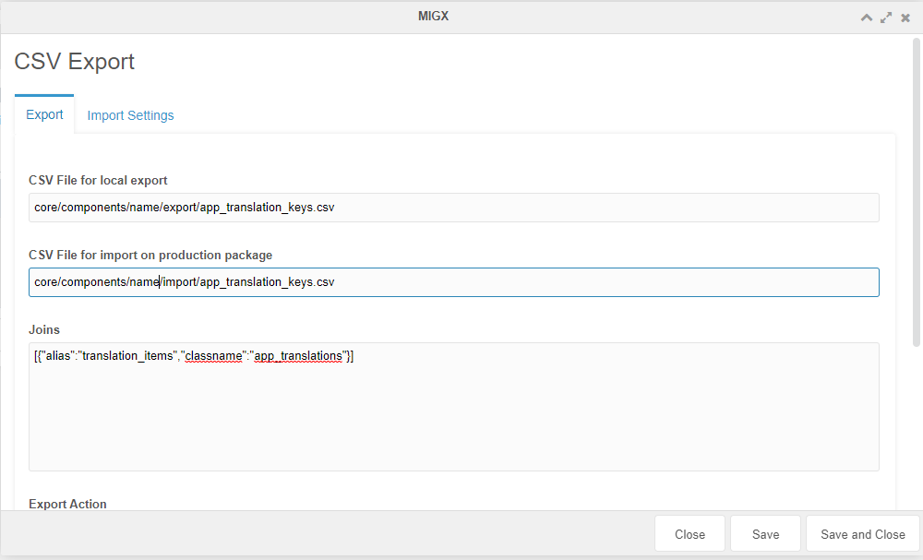Click the MIGX window title
This screenshot has width=923, height=560.
[x=433, y=17]
